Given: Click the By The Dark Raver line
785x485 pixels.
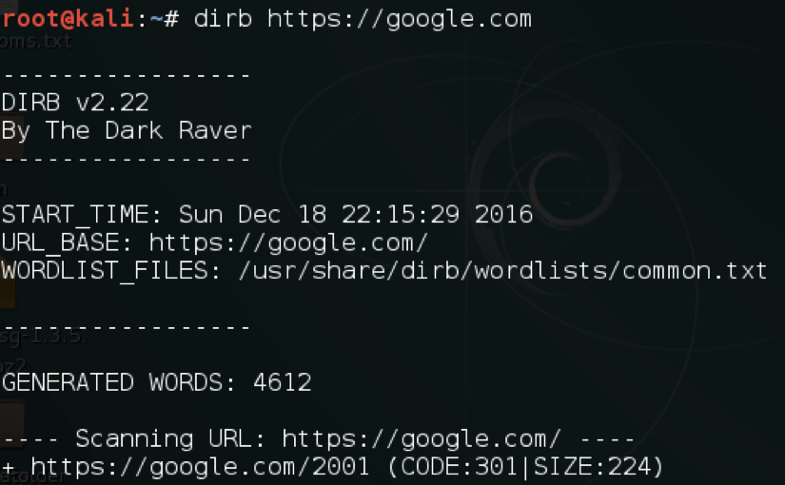Looking at the screenshot, I should (127, 131).
